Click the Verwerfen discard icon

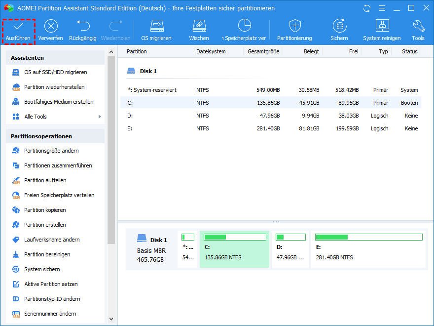[x=51, y=26]
